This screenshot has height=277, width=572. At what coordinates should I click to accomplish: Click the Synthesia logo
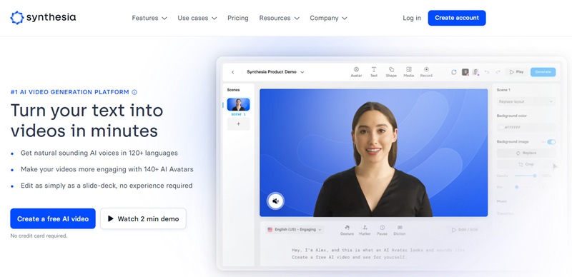[43, 18]
